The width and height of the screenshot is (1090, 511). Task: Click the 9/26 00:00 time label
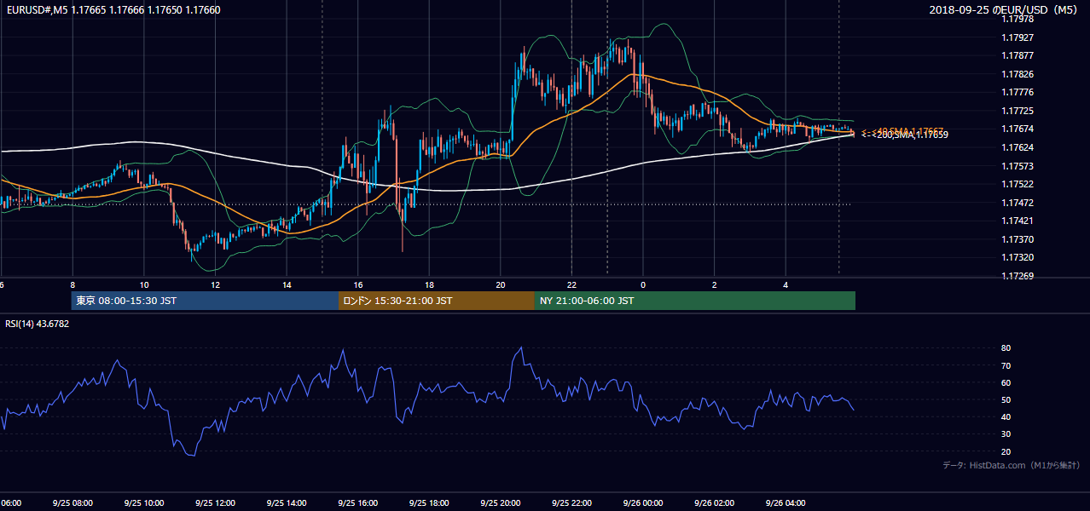(643, 502)
